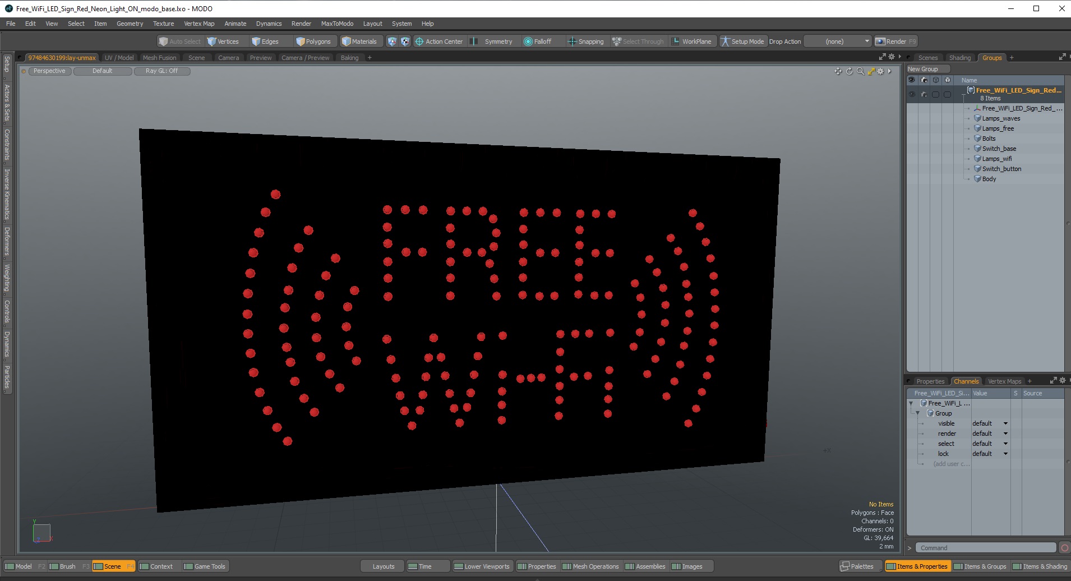The image size is (1071, 581).
Task: Toggle the render camera for Free_WiFi_LED_Sign_Red group
Action: pos(924,94)
